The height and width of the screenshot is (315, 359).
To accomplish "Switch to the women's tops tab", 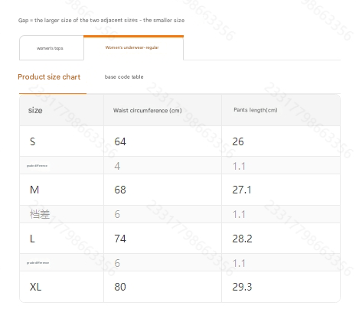I will (51, 48).
